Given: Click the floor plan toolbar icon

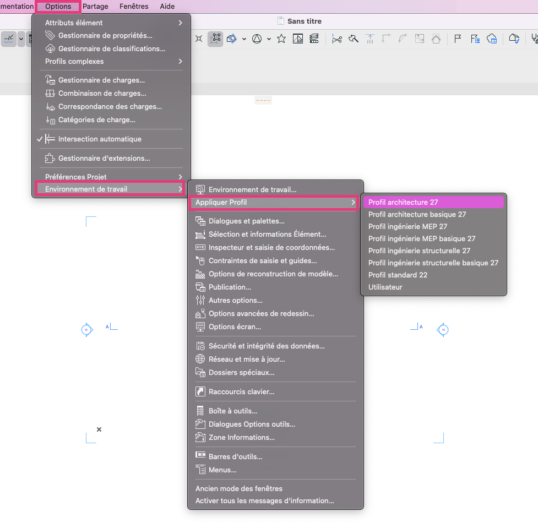Looking at the screenshot, I should pos(298,39).
